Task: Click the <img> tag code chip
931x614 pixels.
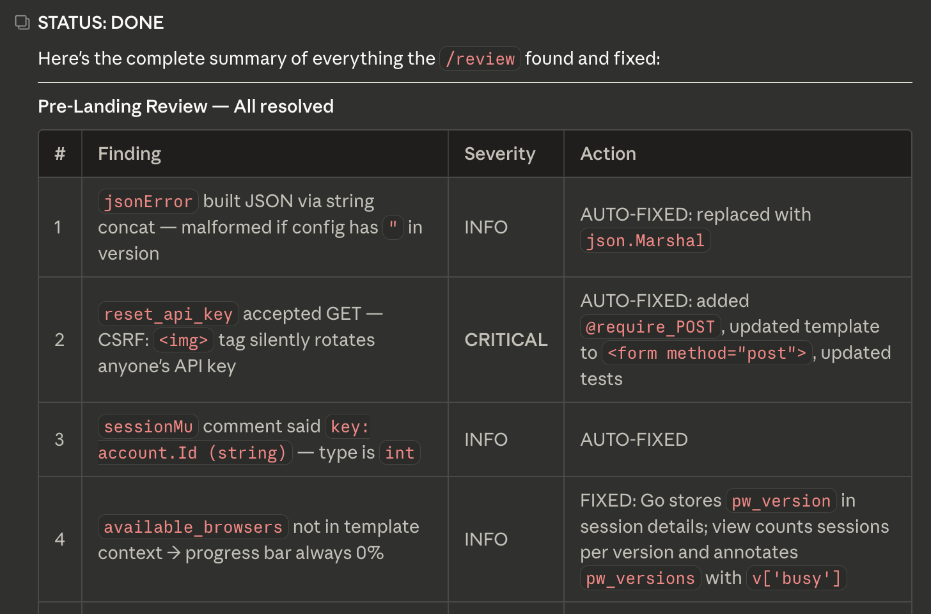Action: pyautogui.click(x=184, y=340)
